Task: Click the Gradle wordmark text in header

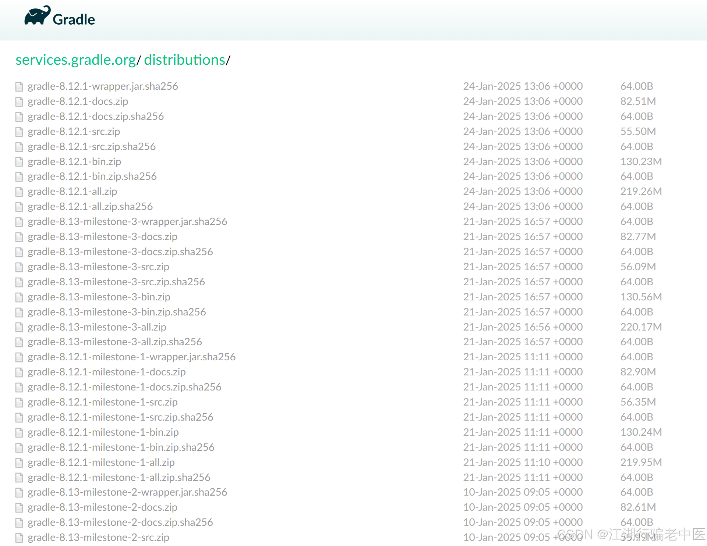Action: 74,19
